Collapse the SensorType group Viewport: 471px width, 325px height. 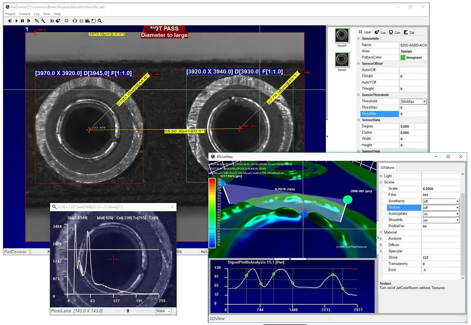pyautogui.click(x=358, y=151)
